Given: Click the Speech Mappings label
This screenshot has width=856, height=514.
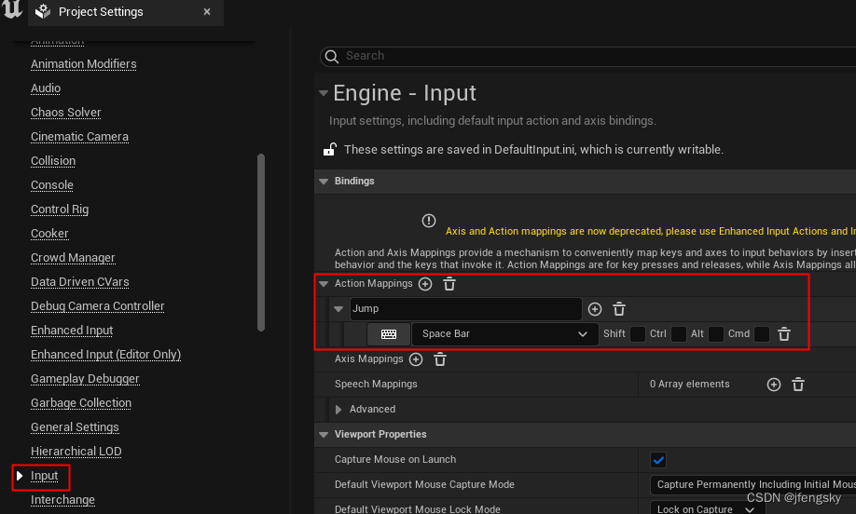Looking at the screenshot, I should [x=376, y=385].
